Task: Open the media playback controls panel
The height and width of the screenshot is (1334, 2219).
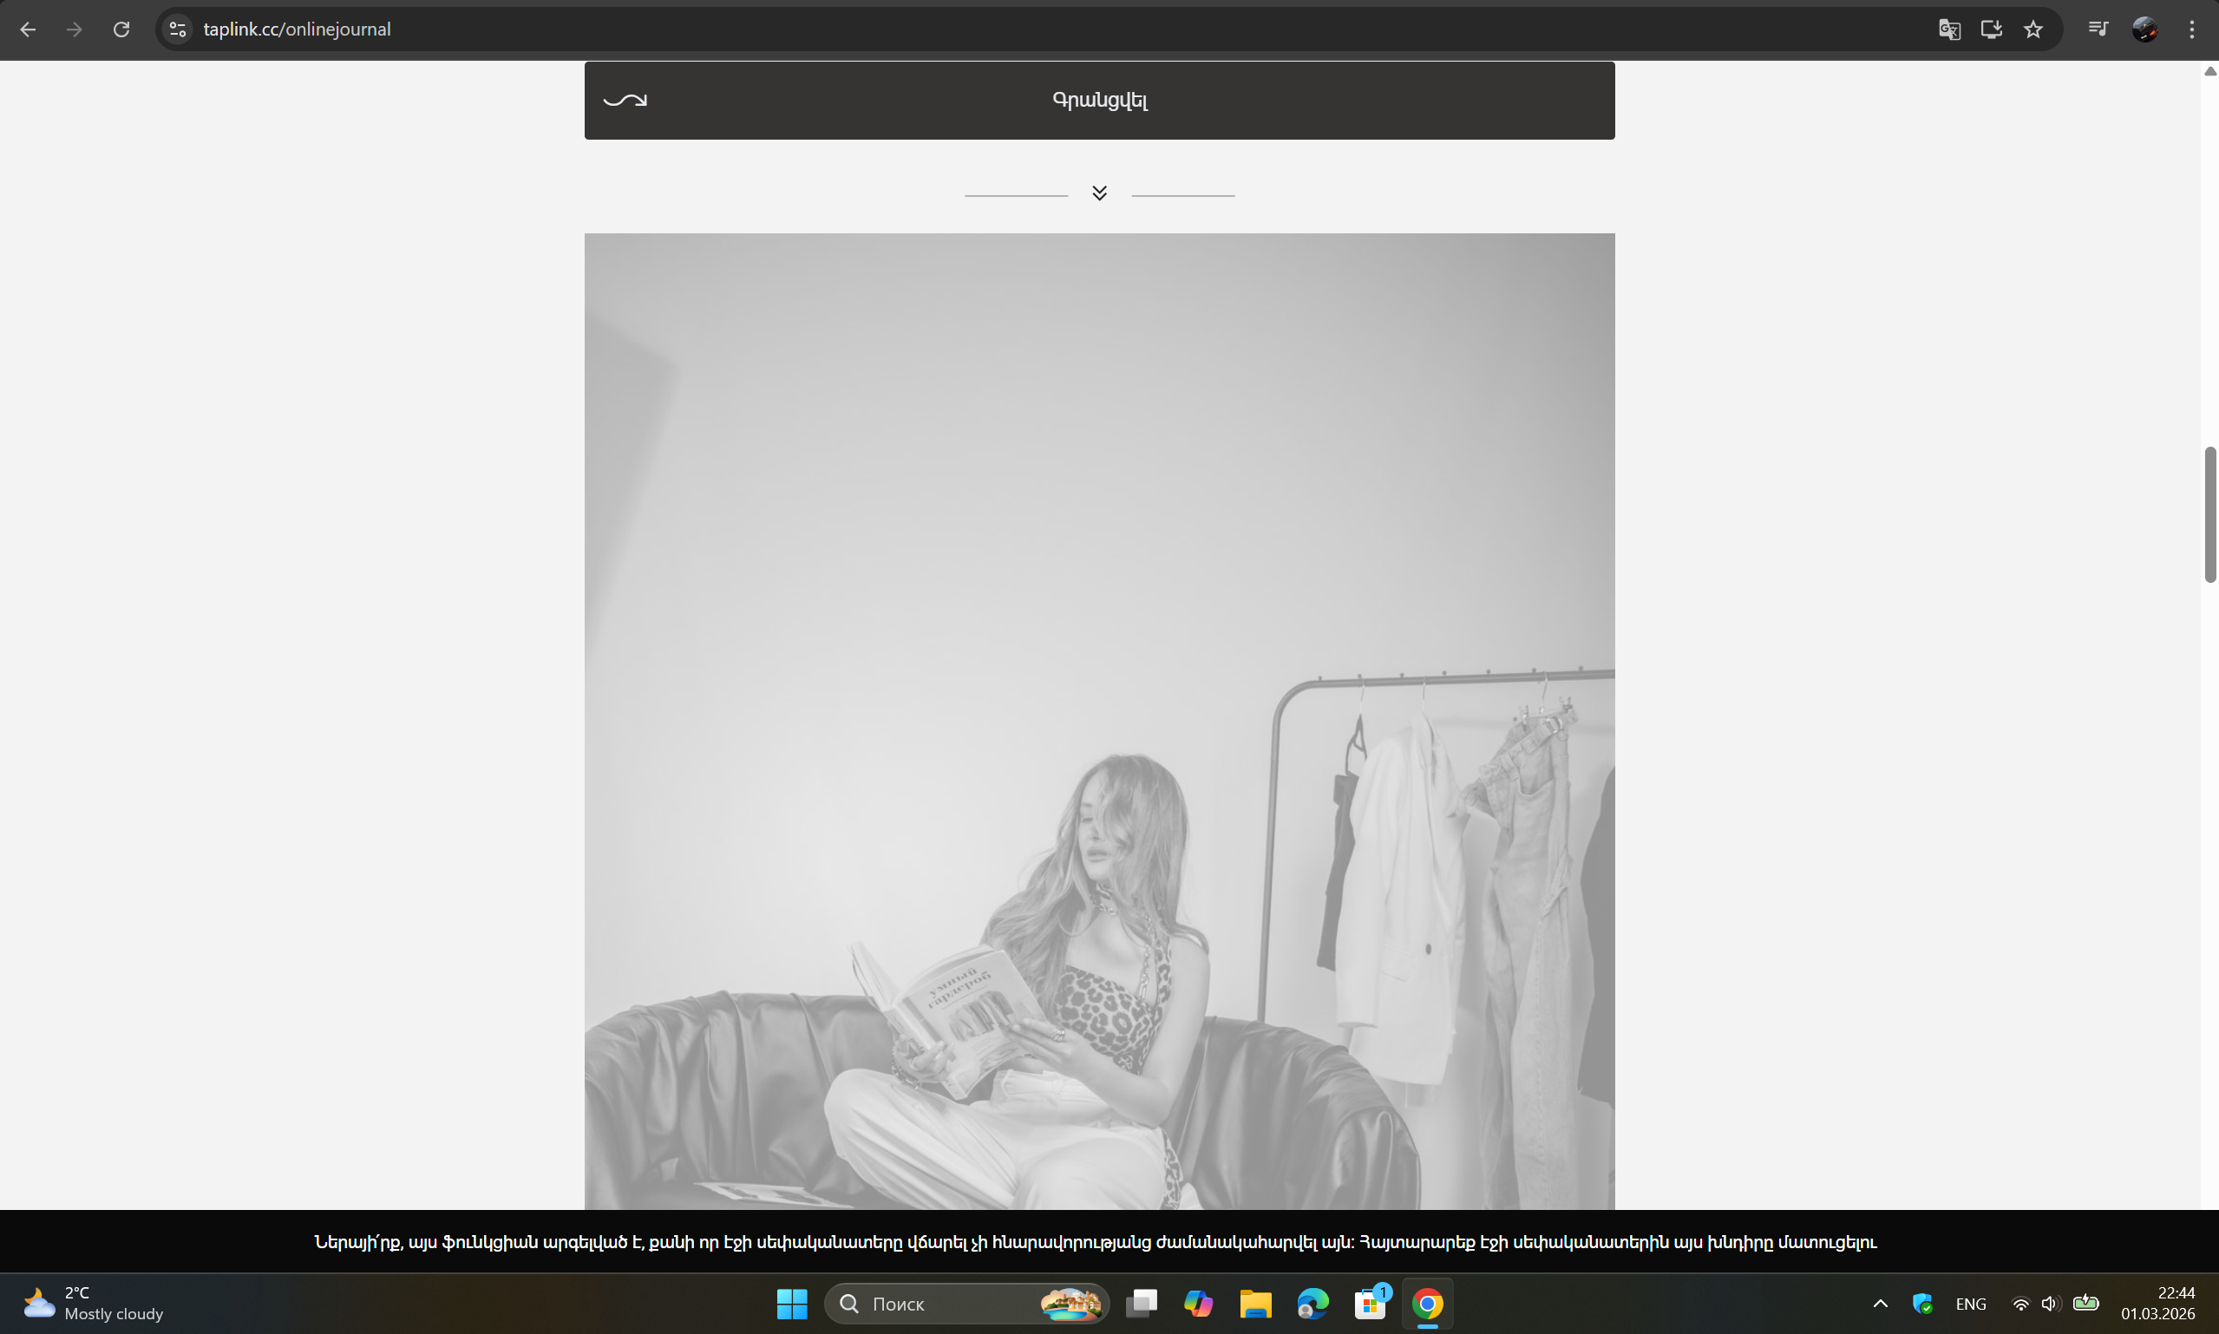Action: click(x=2098, y=29)
